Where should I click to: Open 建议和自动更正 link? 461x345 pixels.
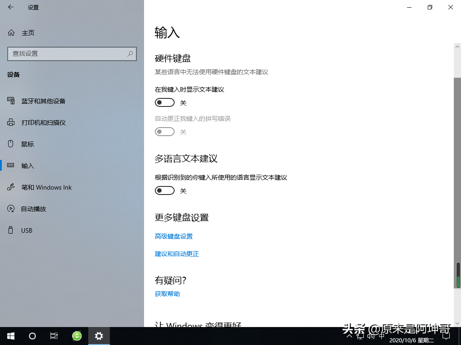point(176,254)
